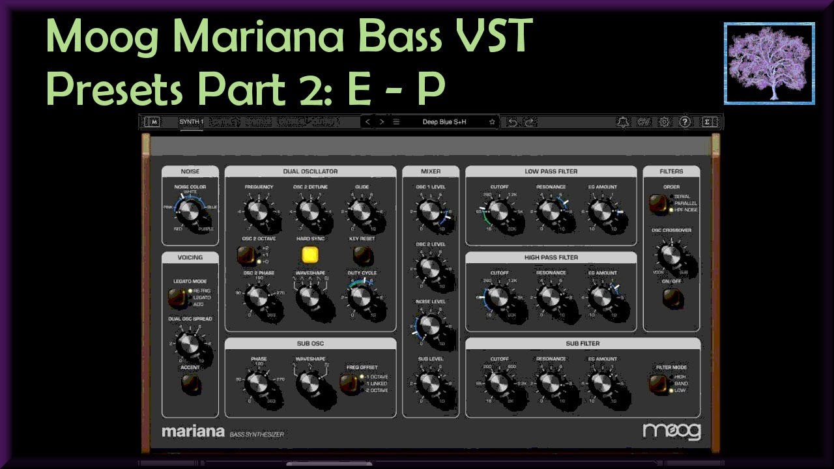
Task: Open the preset browser list icon
Action: click(x=396, y=122)
